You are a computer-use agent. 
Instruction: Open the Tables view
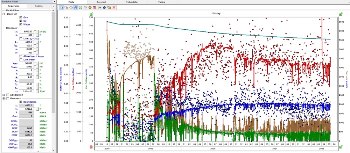pos(162,2)
